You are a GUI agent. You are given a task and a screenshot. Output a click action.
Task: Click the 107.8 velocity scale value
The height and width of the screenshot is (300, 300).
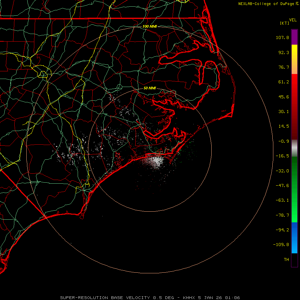click(x=282, y=37)
